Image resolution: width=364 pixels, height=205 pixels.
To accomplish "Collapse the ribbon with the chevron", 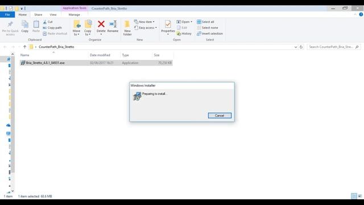I will point(355,14).
